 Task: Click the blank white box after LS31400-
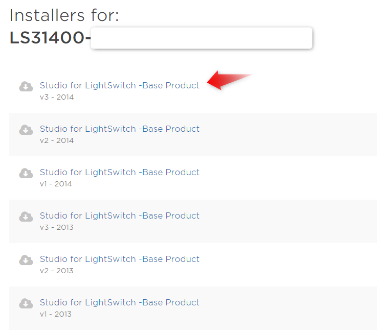(x=202, y=38)
